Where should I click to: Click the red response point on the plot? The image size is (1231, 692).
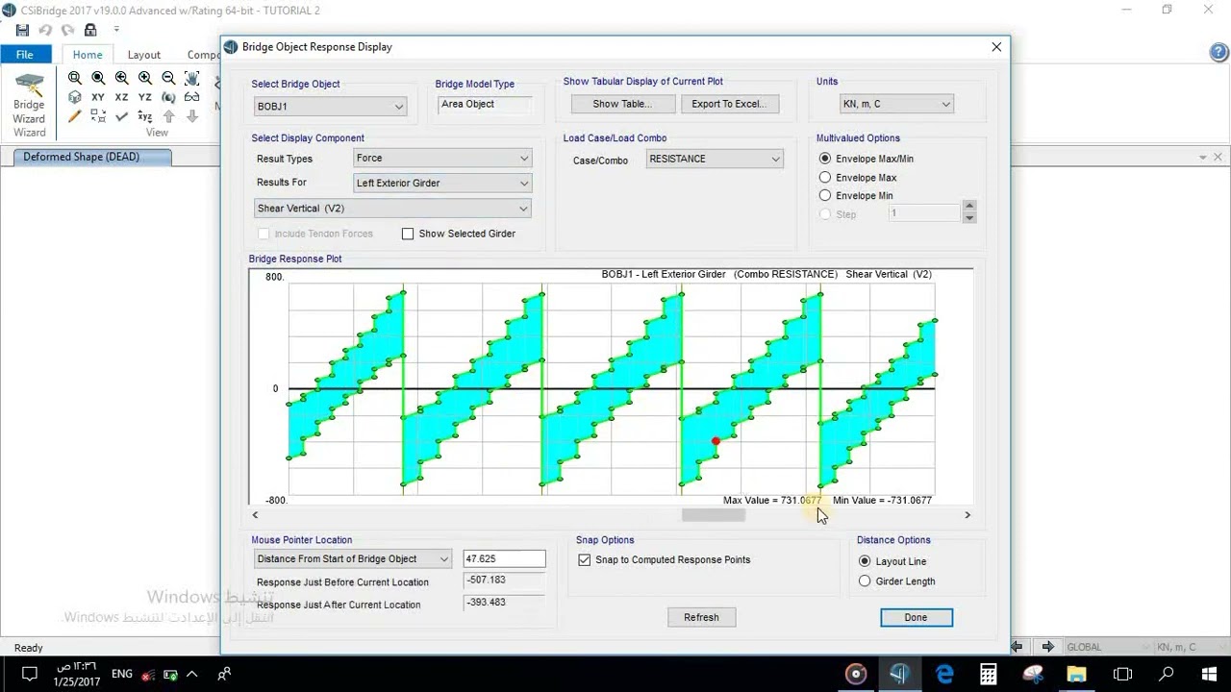pyautogui.click(x=716, y=441)
